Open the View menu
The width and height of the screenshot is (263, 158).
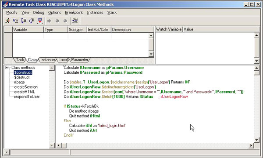[x=25, y=13]
